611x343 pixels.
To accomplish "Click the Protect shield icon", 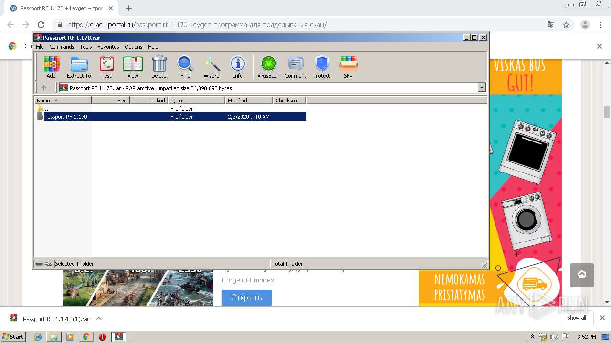I will coord(322,67).
